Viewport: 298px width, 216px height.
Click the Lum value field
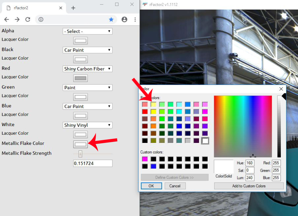250,178
